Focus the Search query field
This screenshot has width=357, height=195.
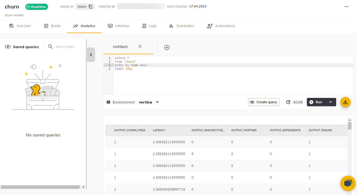pyautogui.click(x=65, y=47)
